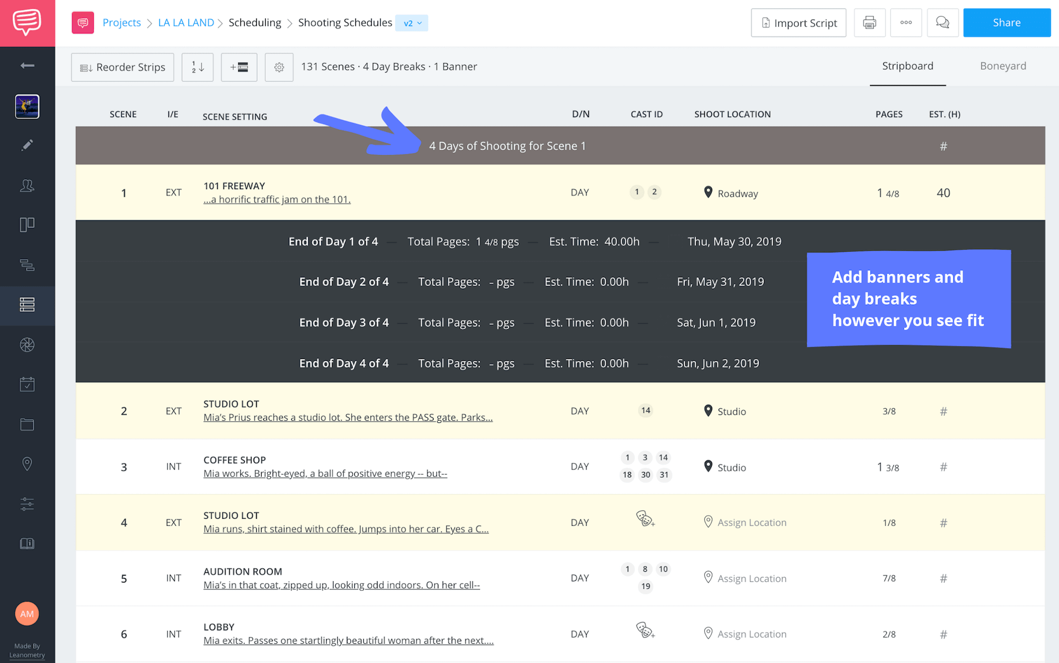Open scene 5 Audition Room description link
1059x663 pixels.
pos(342,586)
